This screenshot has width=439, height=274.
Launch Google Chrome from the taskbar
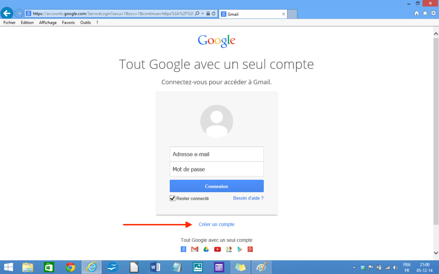(70, 267)
